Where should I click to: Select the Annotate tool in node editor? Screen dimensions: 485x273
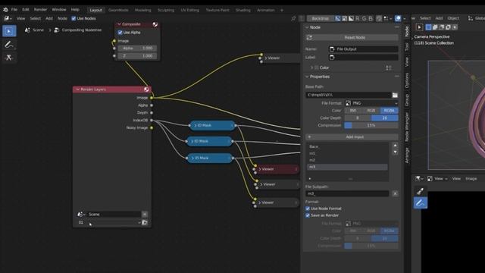click(9, 45)
